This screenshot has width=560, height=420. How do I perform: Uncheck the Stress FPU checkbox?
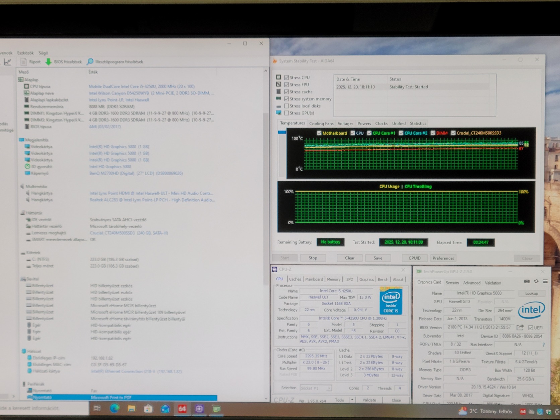pos(286,84)
